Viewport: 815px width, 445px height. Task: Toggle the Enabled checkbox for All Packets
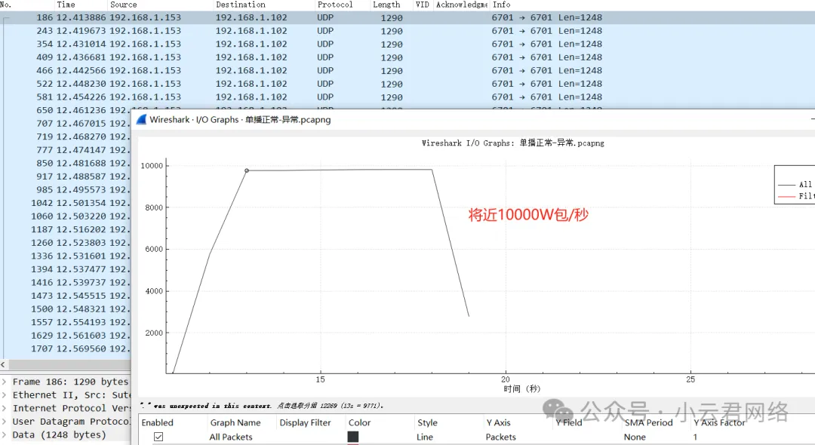pyautogui.click(x=158, y=437)
